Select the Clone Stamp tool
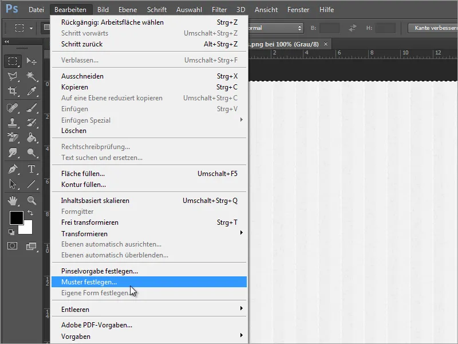This screenshot has width=458, height=344. [x=13, y=122]
